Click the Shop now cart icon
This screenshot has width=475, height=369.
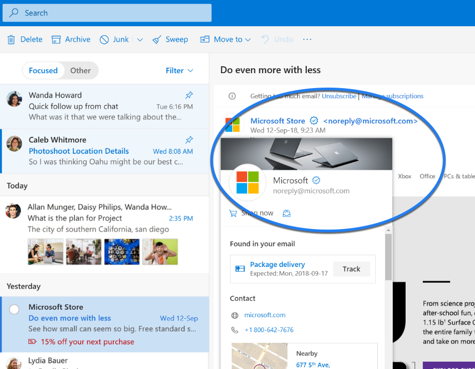pos(233,214)
